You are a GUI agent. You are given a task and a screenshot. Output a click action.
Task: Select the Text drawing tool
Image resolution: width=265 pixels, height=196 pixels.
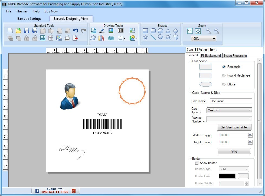(93, 31)
